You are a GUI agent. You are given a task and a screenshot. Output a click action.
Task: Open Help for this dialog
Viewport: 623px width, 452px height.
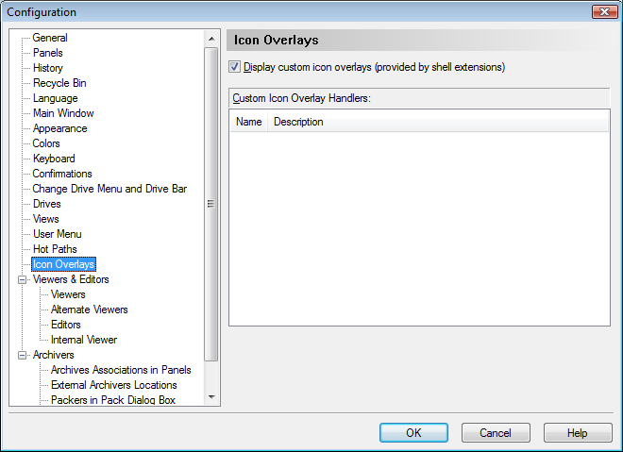578,432
